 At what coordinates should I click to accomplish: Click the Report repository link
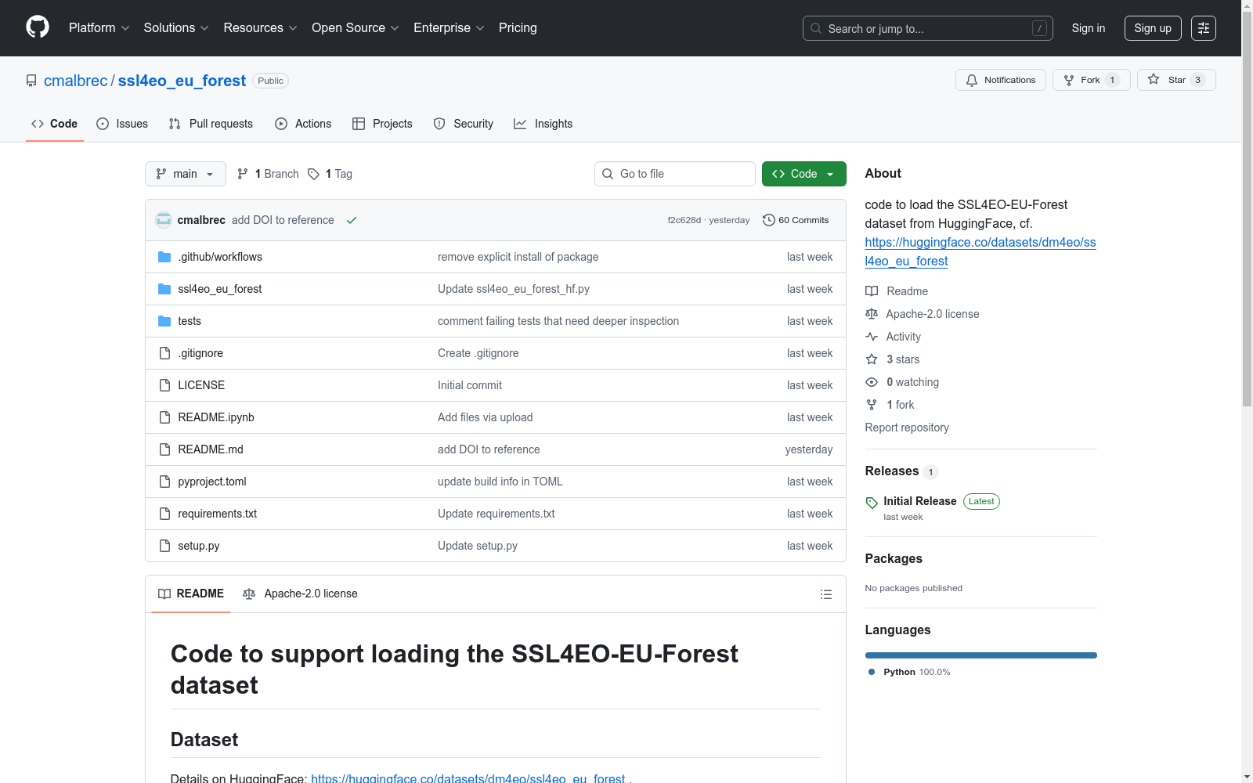pos(907,428)
